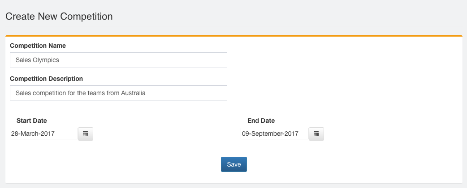Image resolution: width=467 pixels, height=188 pixels.
Task: Place cursor on the word Sales in name field
Action: [23, 60]
